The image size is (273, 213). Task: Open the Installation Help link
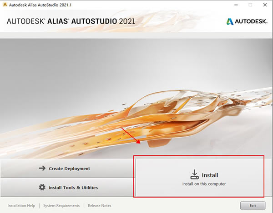pos(21,206)
